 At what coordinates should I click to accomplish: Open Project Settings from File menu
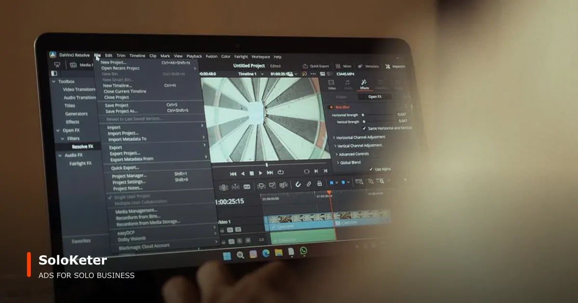pyautogui.click(x=129, y=182)
